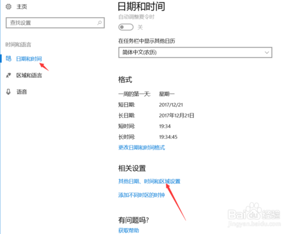This screenshot has width=297, height=234.
Task: Click the 关 label beside the daylight saving switch
Action: (x=140, y=27)
